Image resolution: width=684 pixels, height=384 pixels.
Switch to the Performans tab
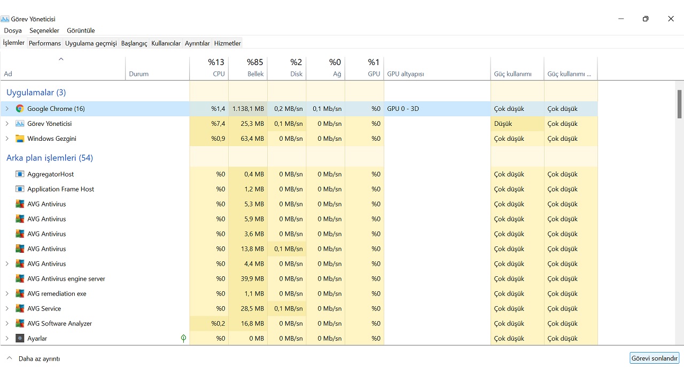45,43
